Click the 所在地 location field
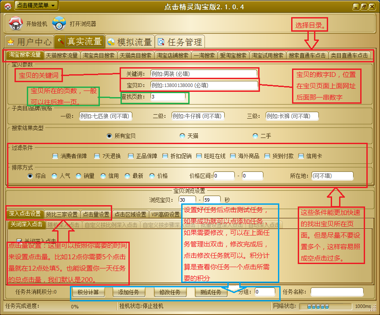The image size is (380, 315). click(x=332, y=176)
